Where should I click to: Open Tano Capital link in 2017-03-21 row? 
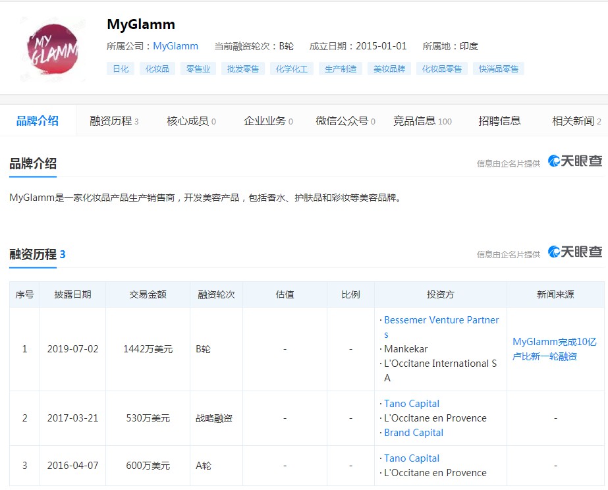412,404
